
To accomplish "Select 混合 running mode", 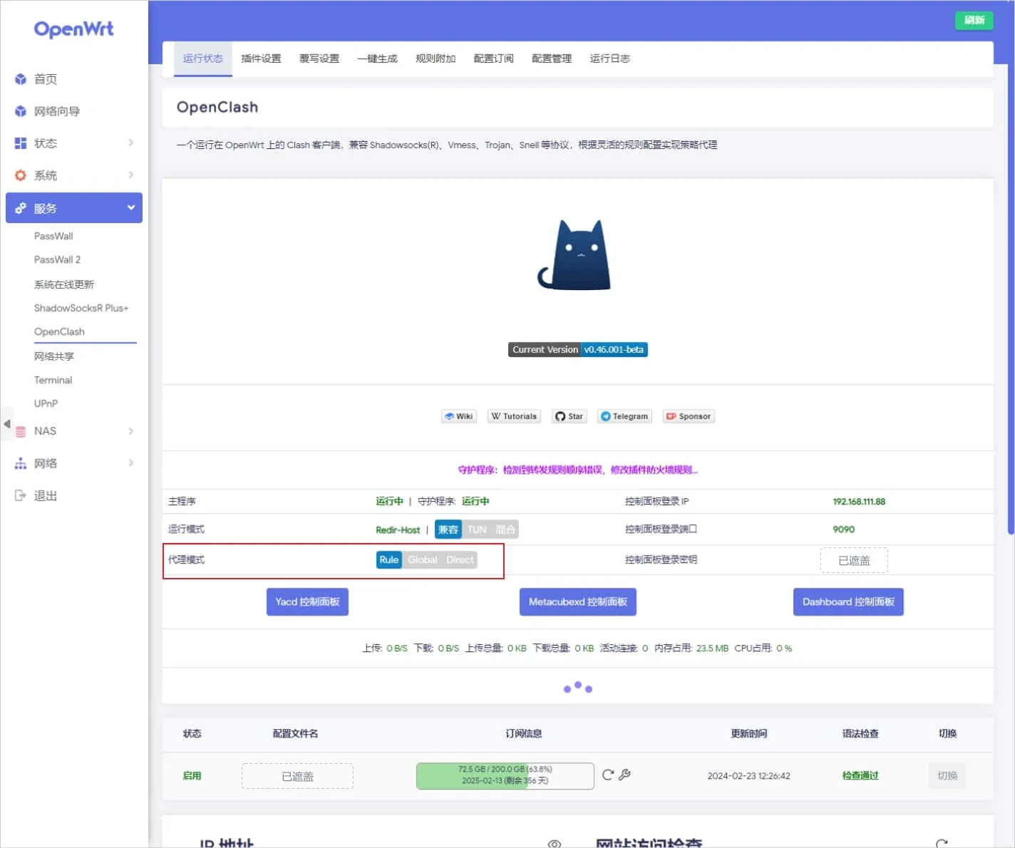I will click(505, 529).
